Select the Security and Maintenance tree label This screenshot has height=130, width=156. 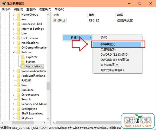(x=34, y=104)
